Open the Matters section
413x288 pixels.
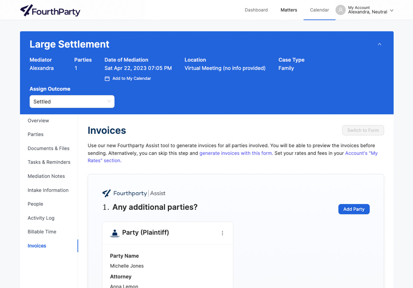tap(288, 10)
